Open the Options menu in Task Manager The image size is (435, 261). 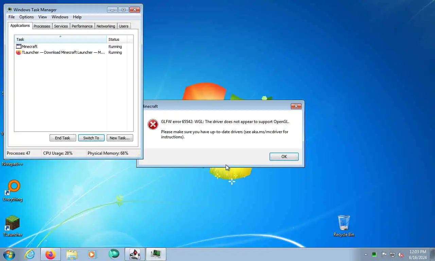click(x=27, y=17)
